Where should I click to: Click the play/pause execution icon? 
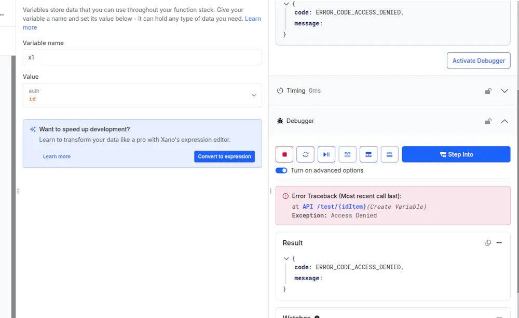point(326,154)
